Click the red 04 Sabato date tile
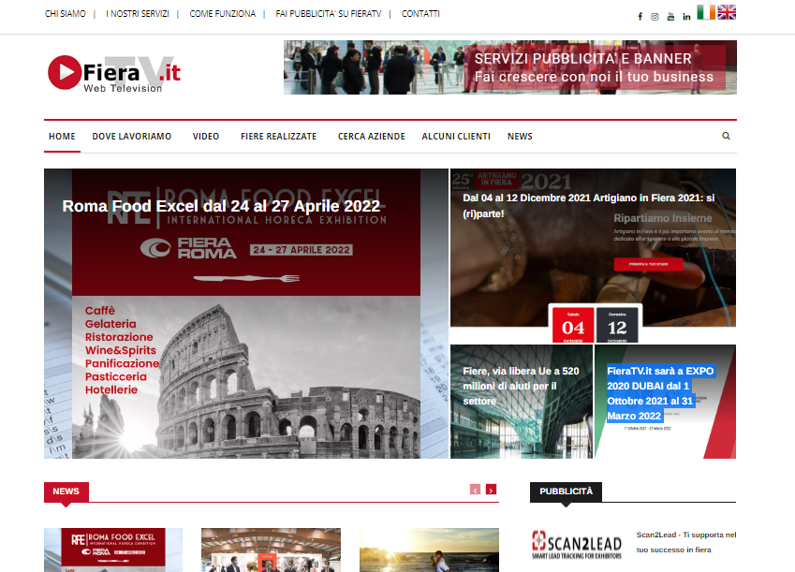 coord(573,325)
